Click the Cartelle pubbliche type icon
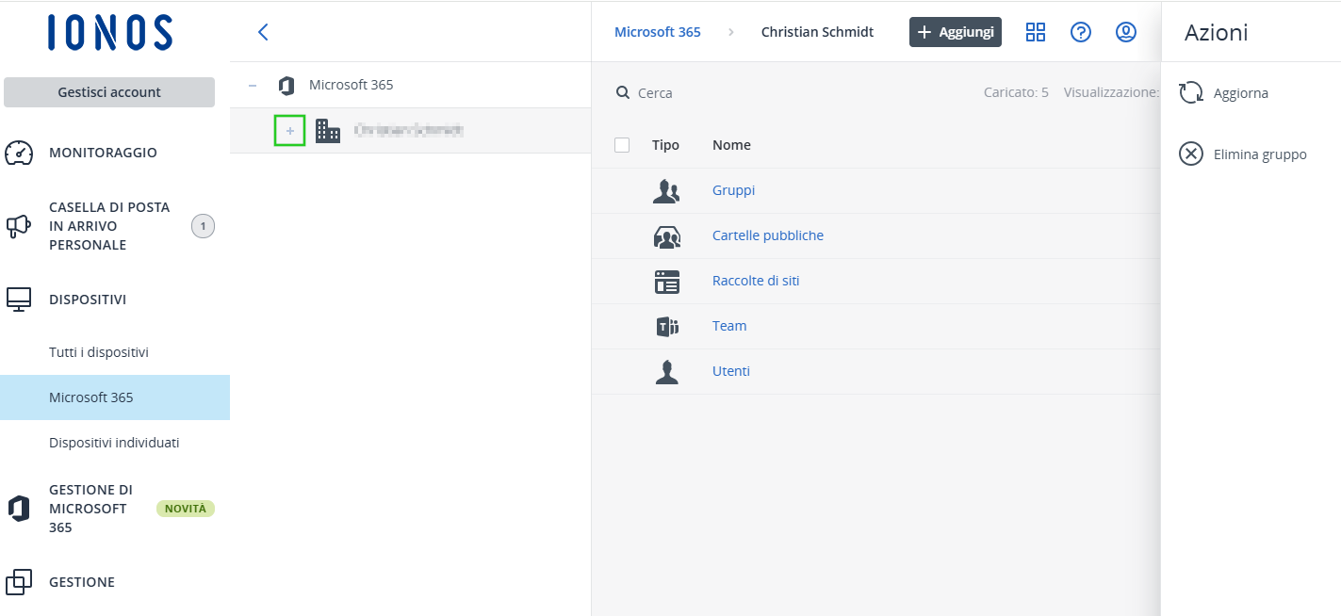Viewport: 1341px width, 616px height. (666, 236)
